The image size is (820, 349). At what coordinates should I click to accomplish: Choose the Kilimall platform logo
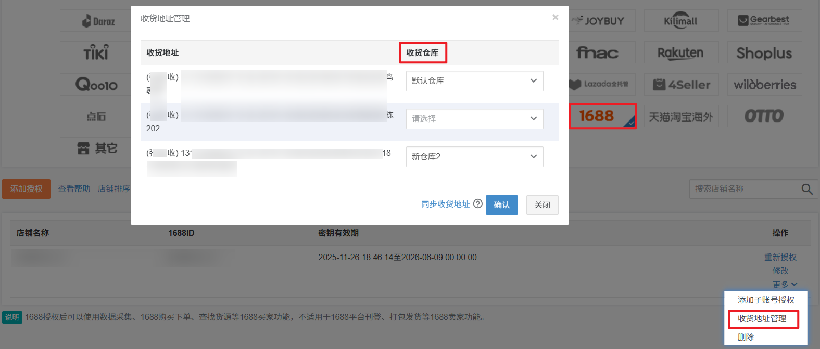[x=681, y=21]
